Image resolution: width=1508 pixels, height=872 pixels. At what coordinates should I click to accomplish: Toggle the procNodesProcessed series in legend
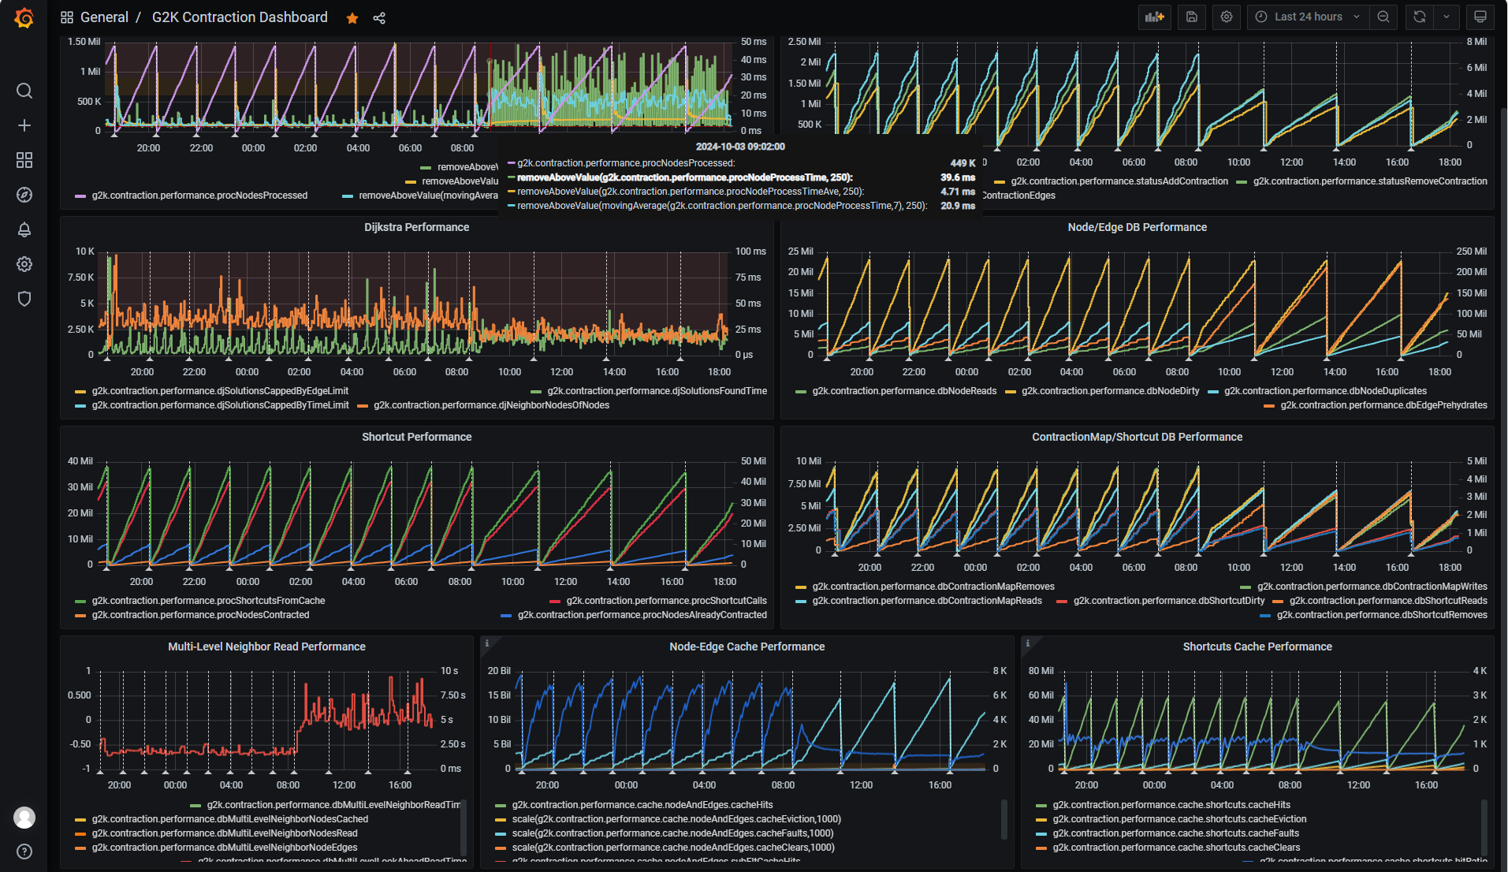tap(199, 196)
